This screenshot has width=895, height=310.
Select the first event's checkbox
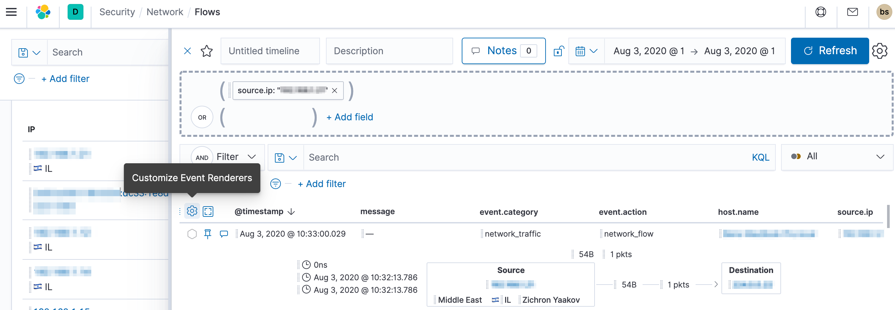[192, 234]
